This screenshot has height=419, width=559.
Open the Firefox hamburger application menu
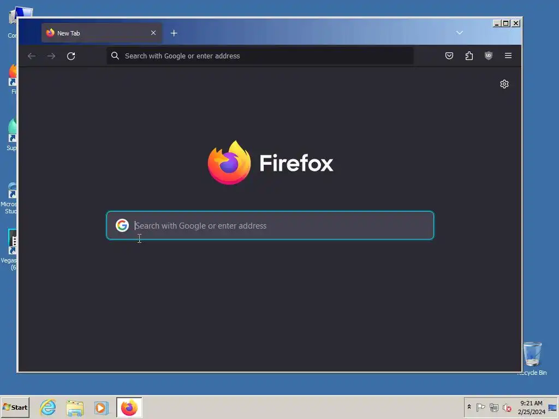pyautogui.click(x=508, y=56)
